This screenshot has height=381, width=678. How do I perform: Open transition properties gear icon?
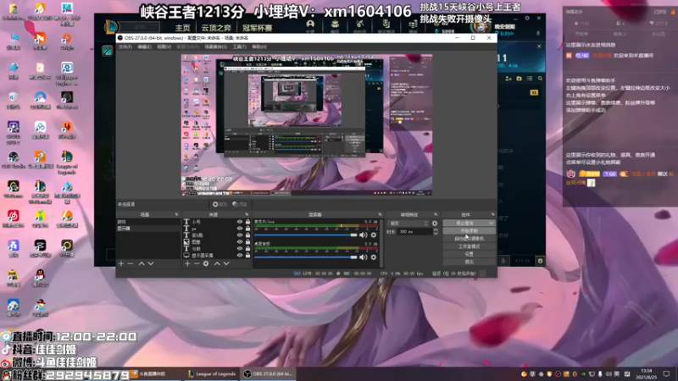tap(435, 224)
